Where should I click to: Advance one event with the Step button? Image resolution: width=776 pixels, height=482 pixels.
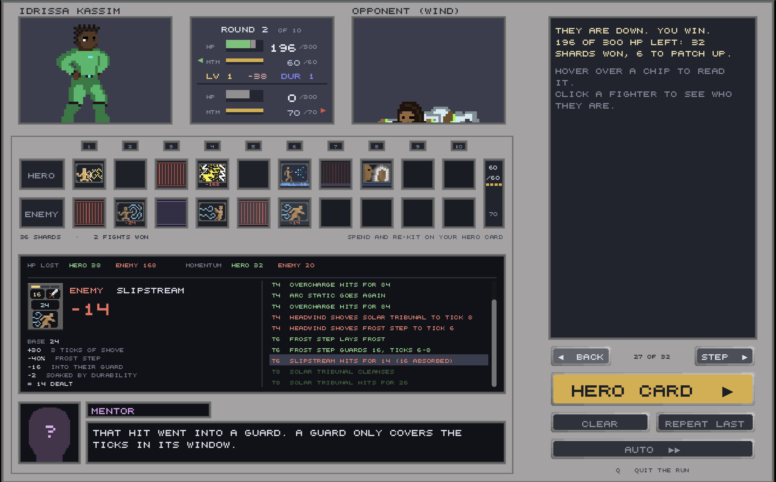click(x=724, y=357)
